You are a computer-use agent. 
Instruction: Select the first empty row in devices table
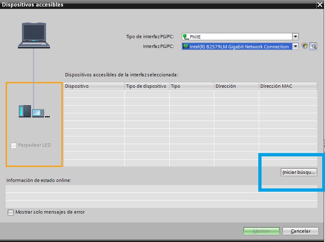(190, 94)
